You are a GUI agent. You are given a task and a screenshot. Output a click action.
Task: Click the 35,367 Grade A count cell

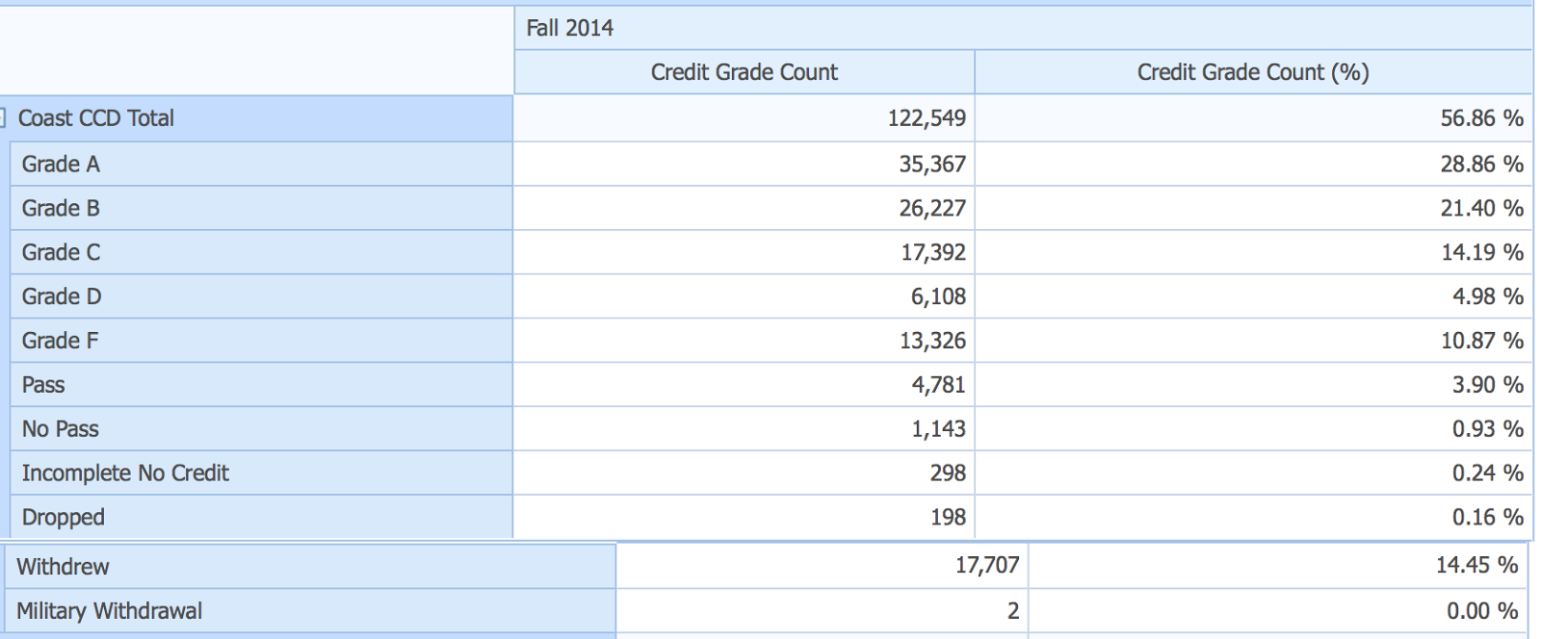tap(744, 165)
